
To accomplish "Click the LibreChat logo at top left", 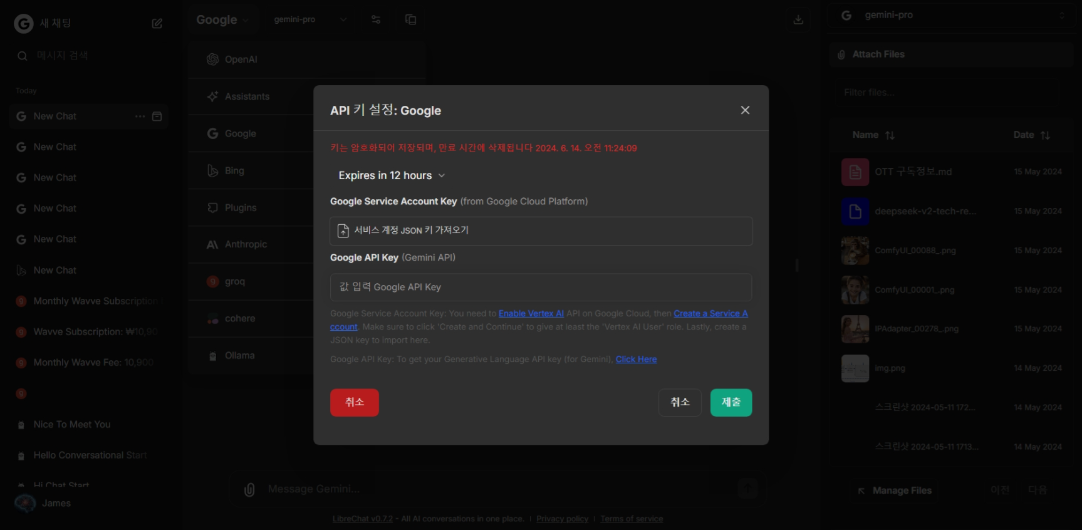I will pos(24,24).
